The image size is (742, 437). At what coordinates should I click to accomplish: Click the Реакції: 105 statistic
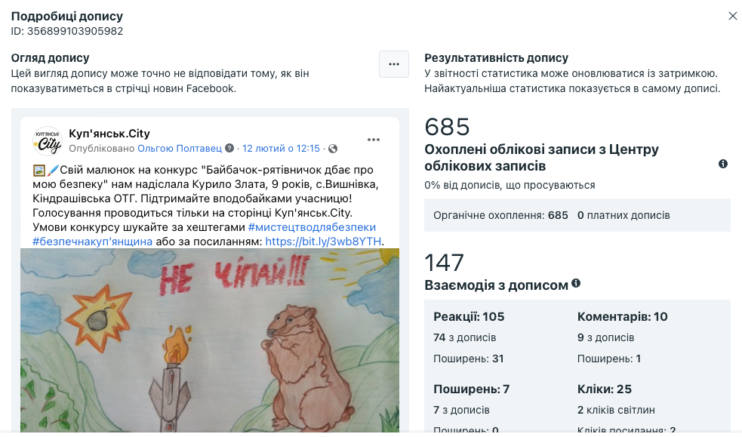point(469,316)
